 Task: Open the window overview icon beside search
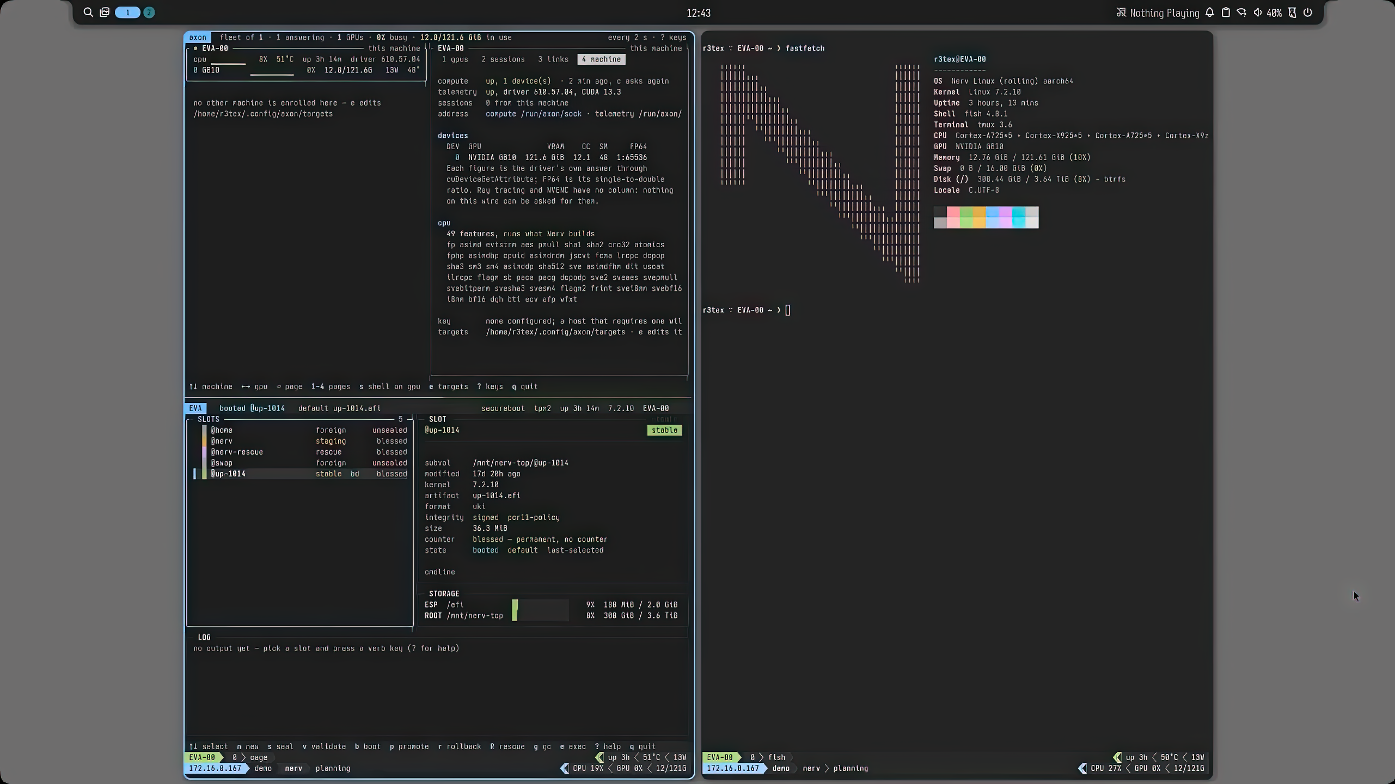105,13
